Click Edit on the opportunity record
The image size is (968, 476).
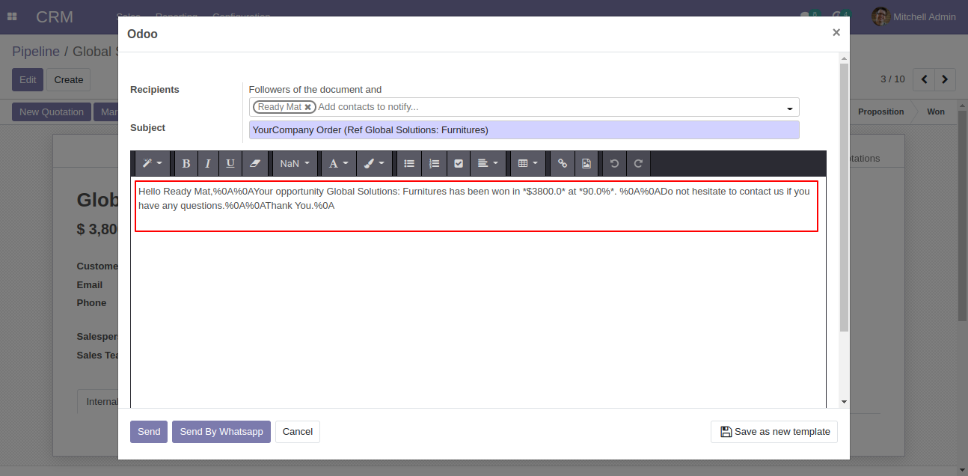28,80
